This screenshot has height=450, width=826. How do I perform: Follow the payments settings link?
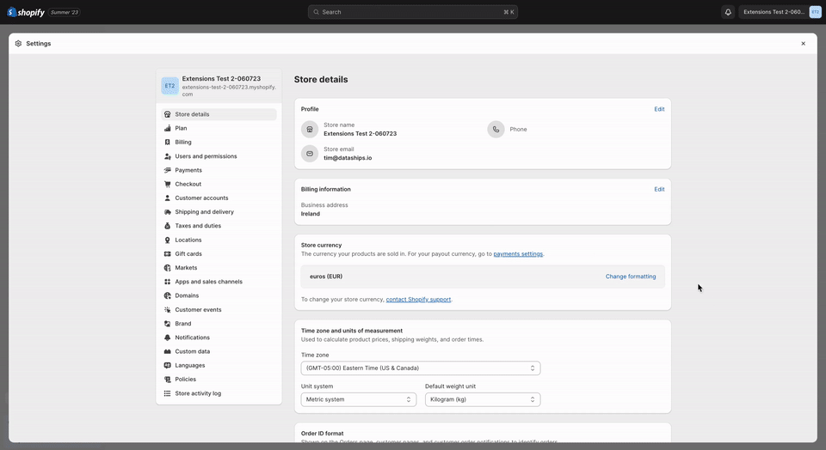pos(518,254)
